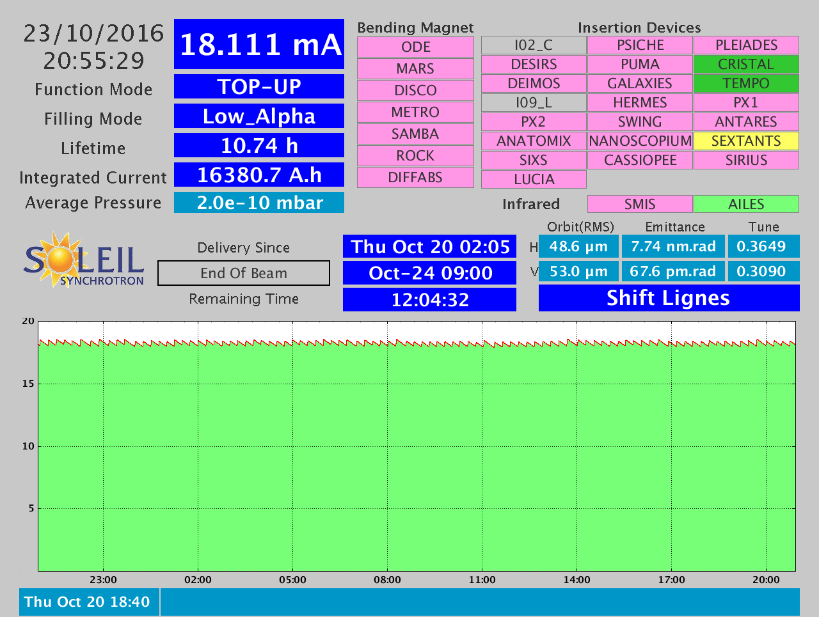Select the PX1 beamline box
The width and height of the screenshot is (819, 617).
[x=746, y=103]
